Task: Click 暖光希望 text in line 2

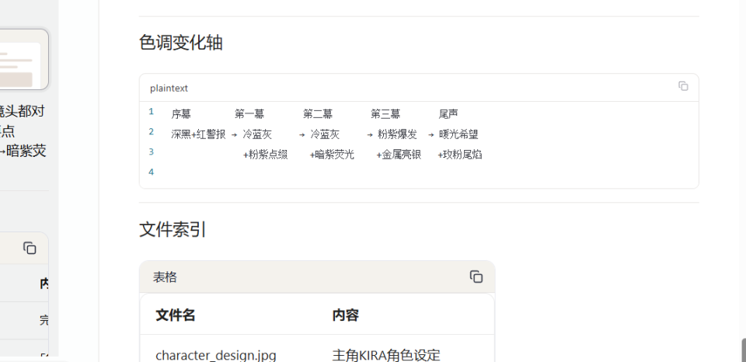Action: pos(458,134)
